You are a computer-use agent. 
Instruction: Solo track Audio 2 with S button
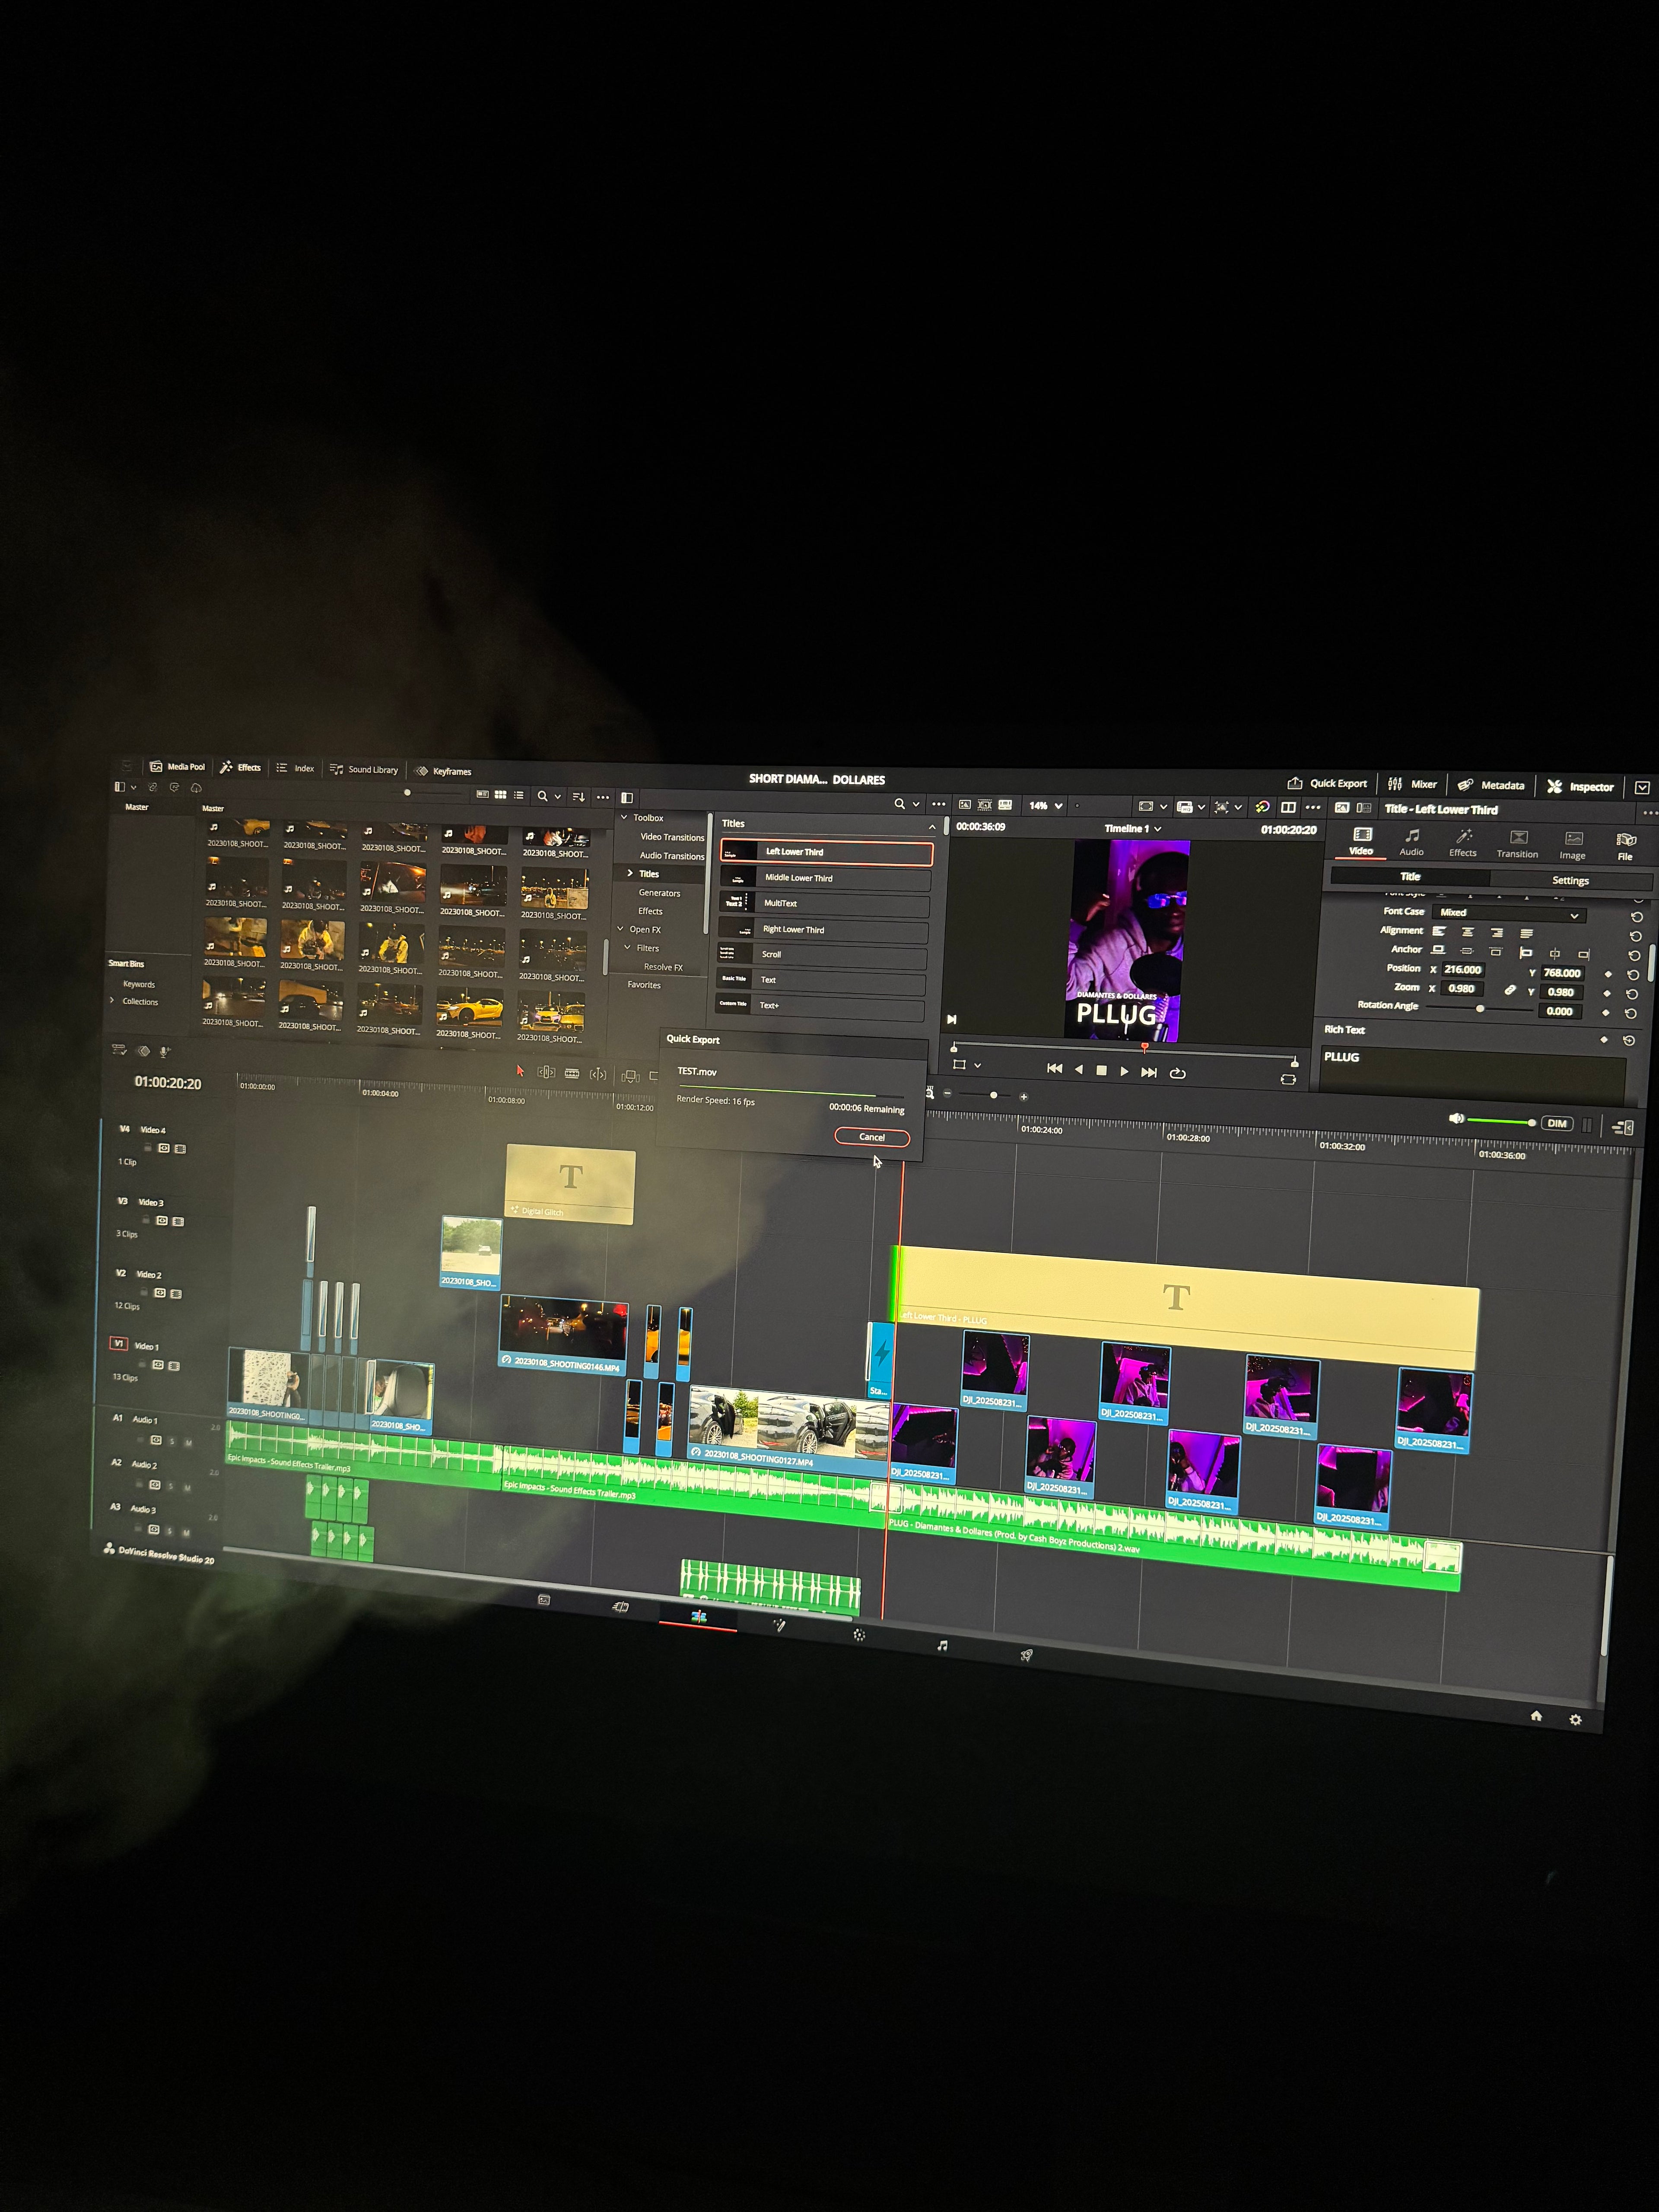tap(171, 1487)
